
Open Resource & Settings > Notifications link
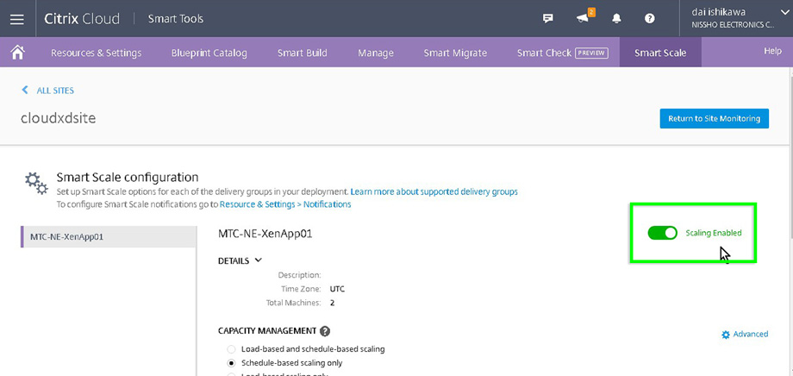285,204
